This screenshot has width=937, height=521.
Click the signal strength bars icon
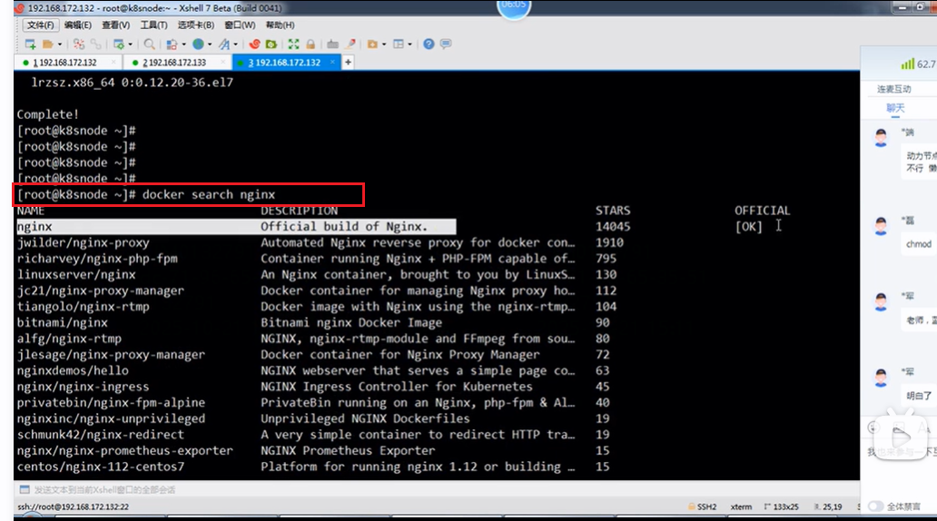pos(907,64)
